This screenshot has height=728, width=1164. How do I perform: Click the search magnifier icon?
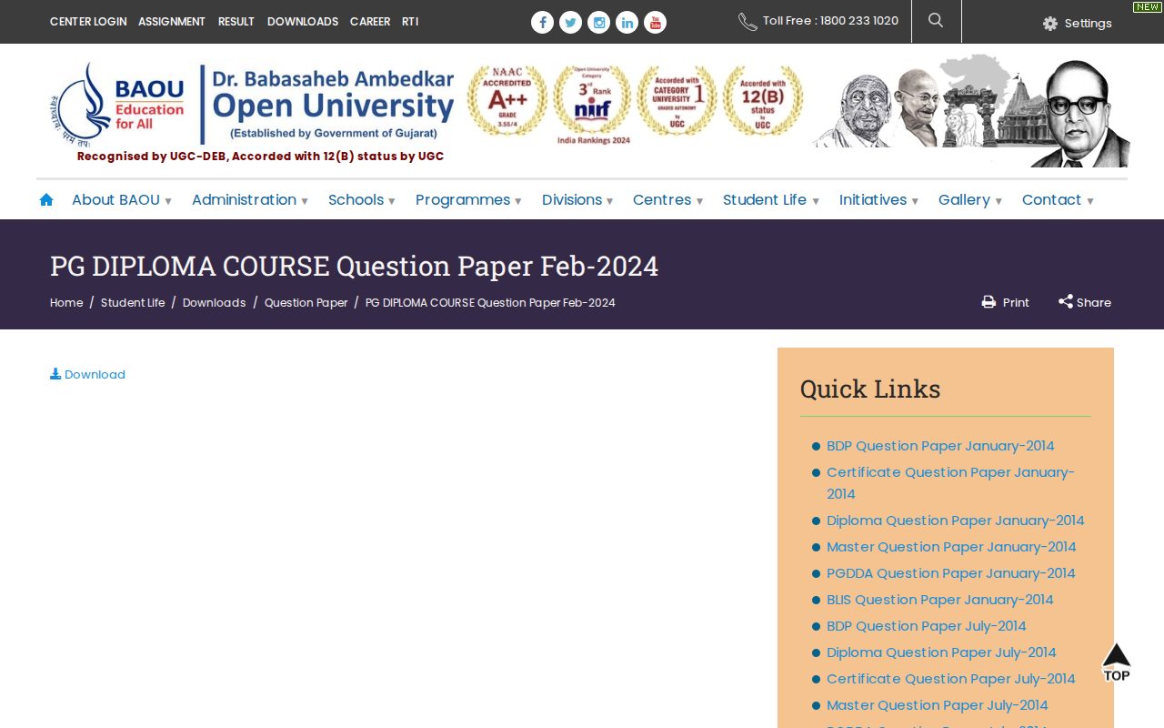(936, 20)
